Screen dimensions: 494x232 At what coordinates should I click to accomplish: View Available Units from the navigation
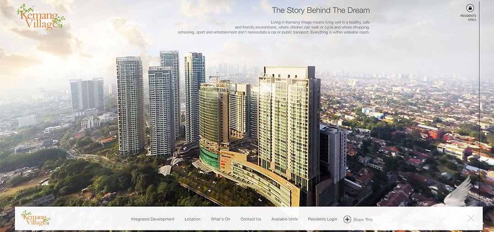(285, 219)
